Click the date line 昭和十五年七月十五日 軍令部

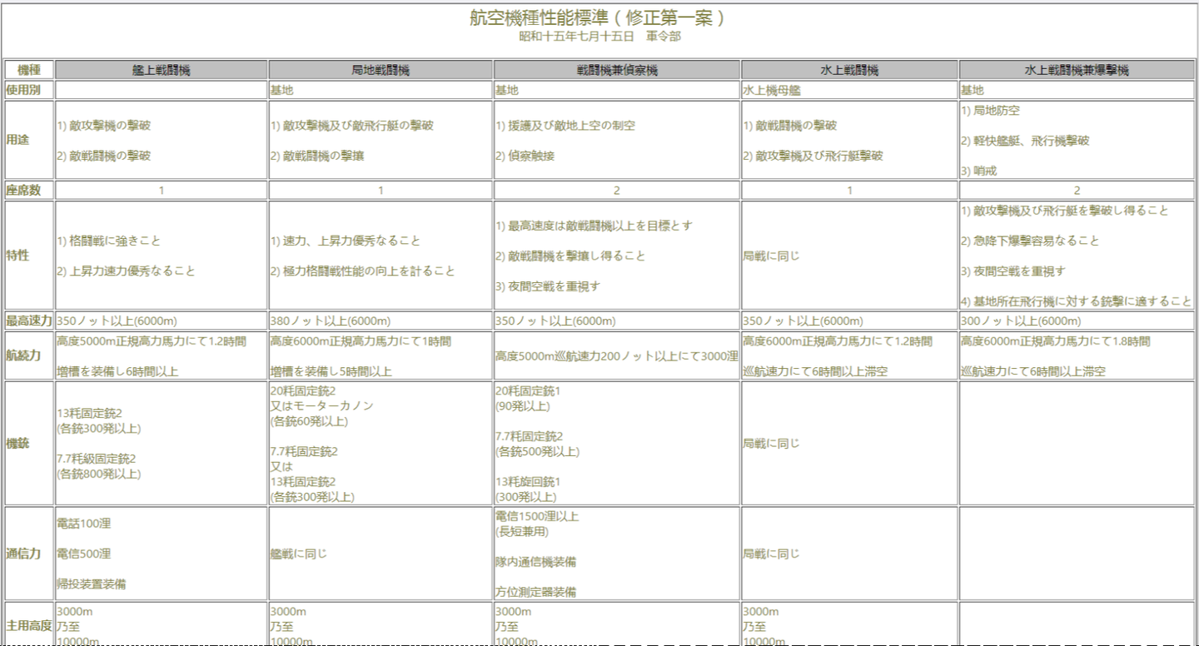(x=600, y=37)
